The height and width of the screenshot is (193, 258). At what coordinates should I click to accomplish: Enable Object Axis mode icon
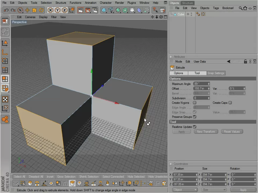[x=5, y=52]
